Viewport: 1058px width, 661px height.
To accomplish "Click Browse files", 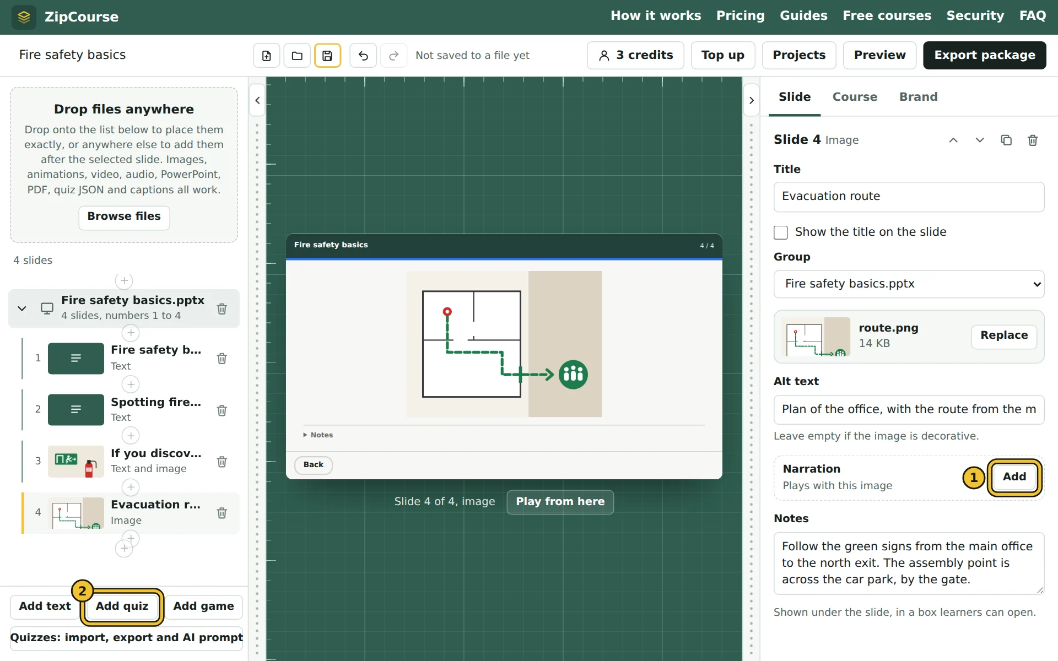I will (124, 217).
